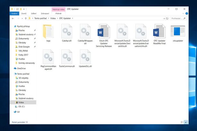
Task: Expand chevron after Tento počítač breadcrumb
Action: coord(49,18)
